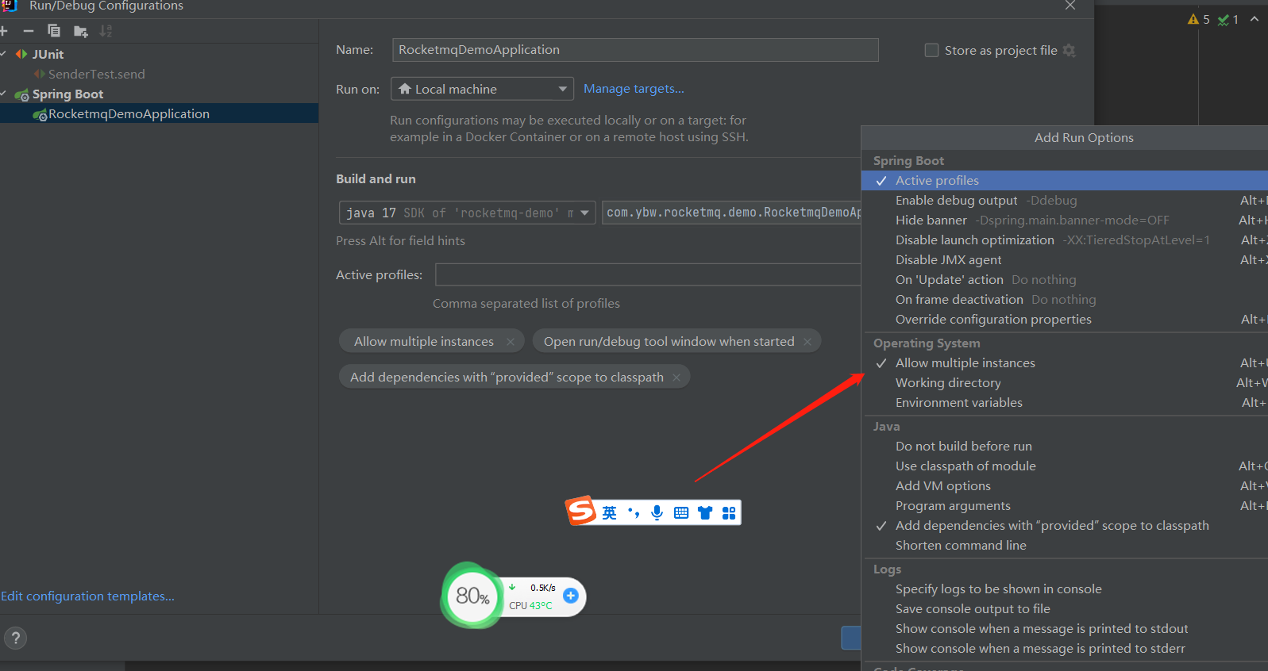
Task: Collapse the inspections widget arrow
Action: (x=1255, y=19)
